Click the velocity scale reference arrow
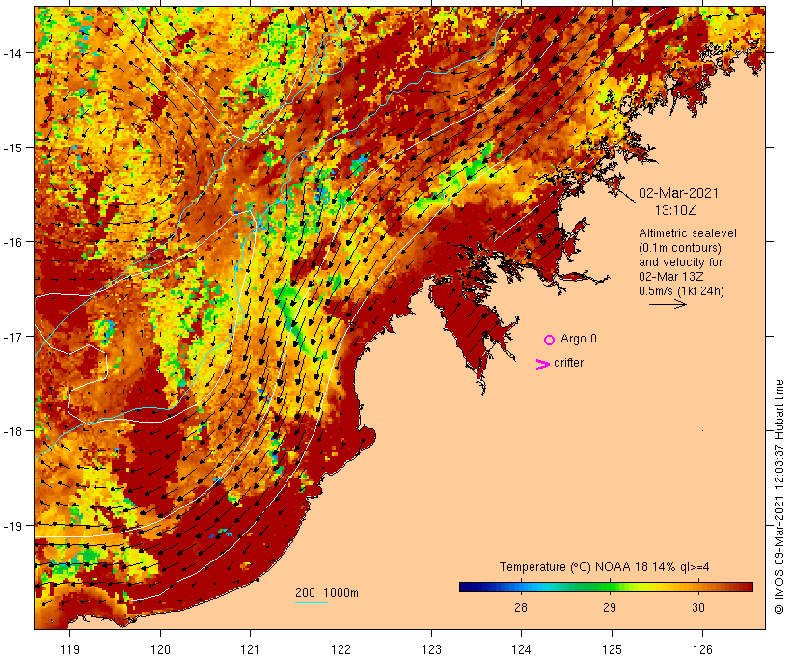Screen dimensions: 791x656 pyautogui.click(x=668, y=304)
